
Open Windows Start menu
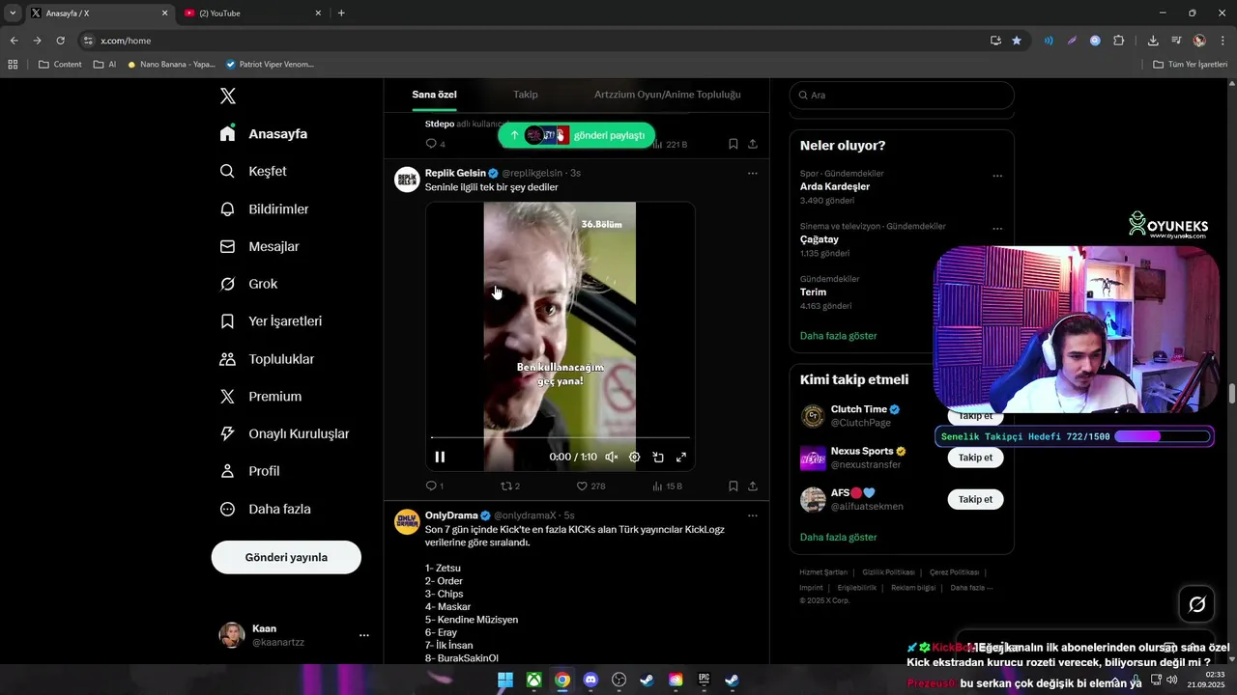(x=505, y=680)
